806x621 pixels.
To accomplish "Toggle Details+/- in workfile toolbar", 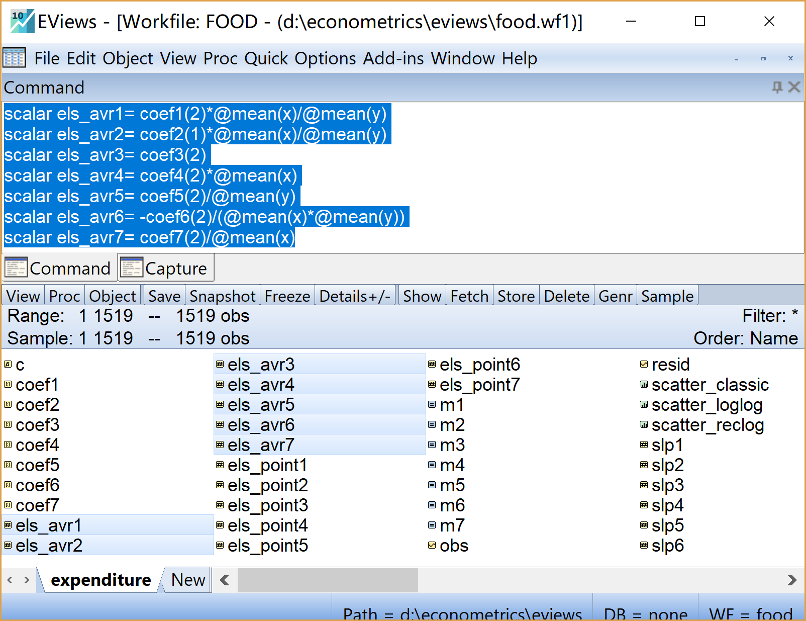I will tap(355, 296).
